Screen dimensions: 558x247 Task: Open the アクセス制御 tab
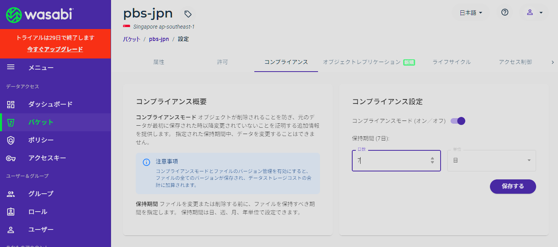pos(515,62)
